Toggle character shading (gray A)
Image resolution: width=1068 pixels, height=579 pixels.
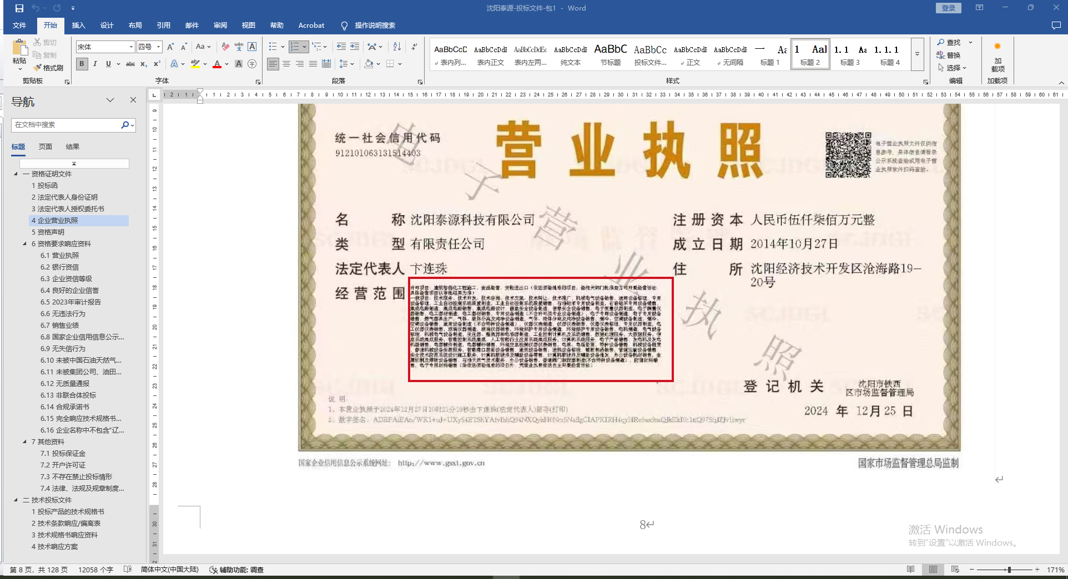(x=239, y=64)
